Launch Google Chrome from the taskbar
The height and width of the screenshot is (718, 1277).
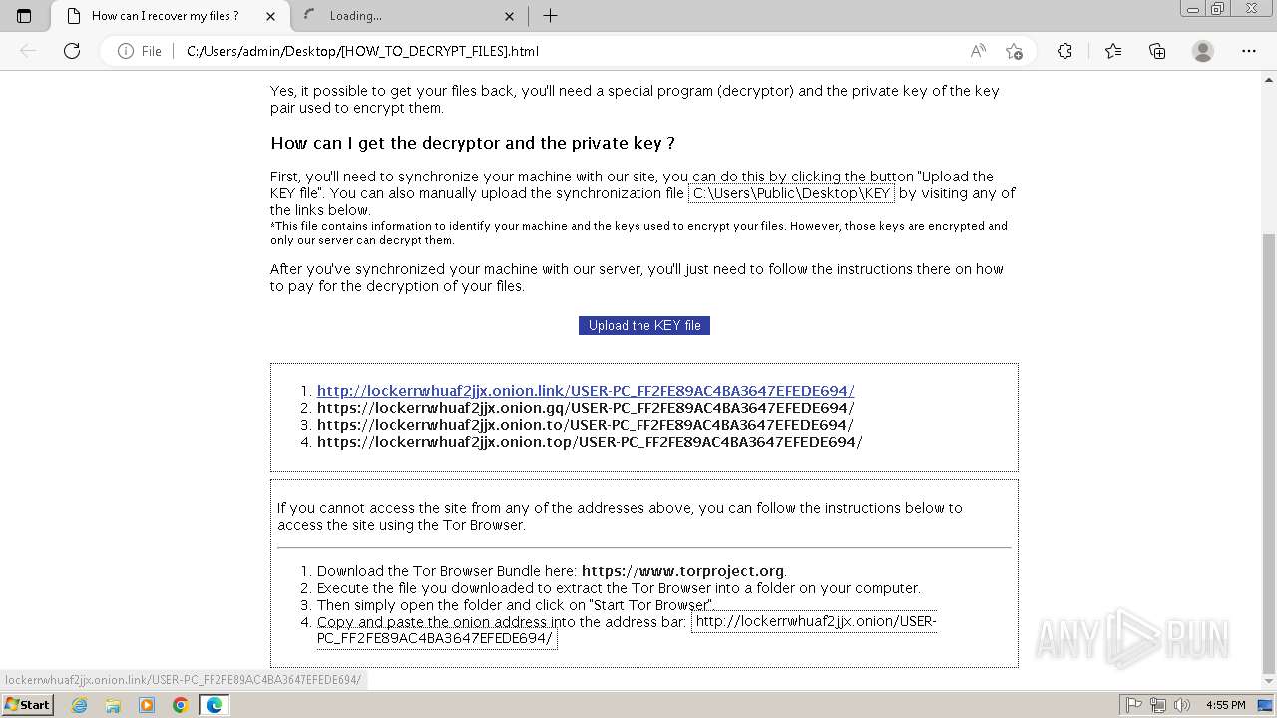pos(180,705)
